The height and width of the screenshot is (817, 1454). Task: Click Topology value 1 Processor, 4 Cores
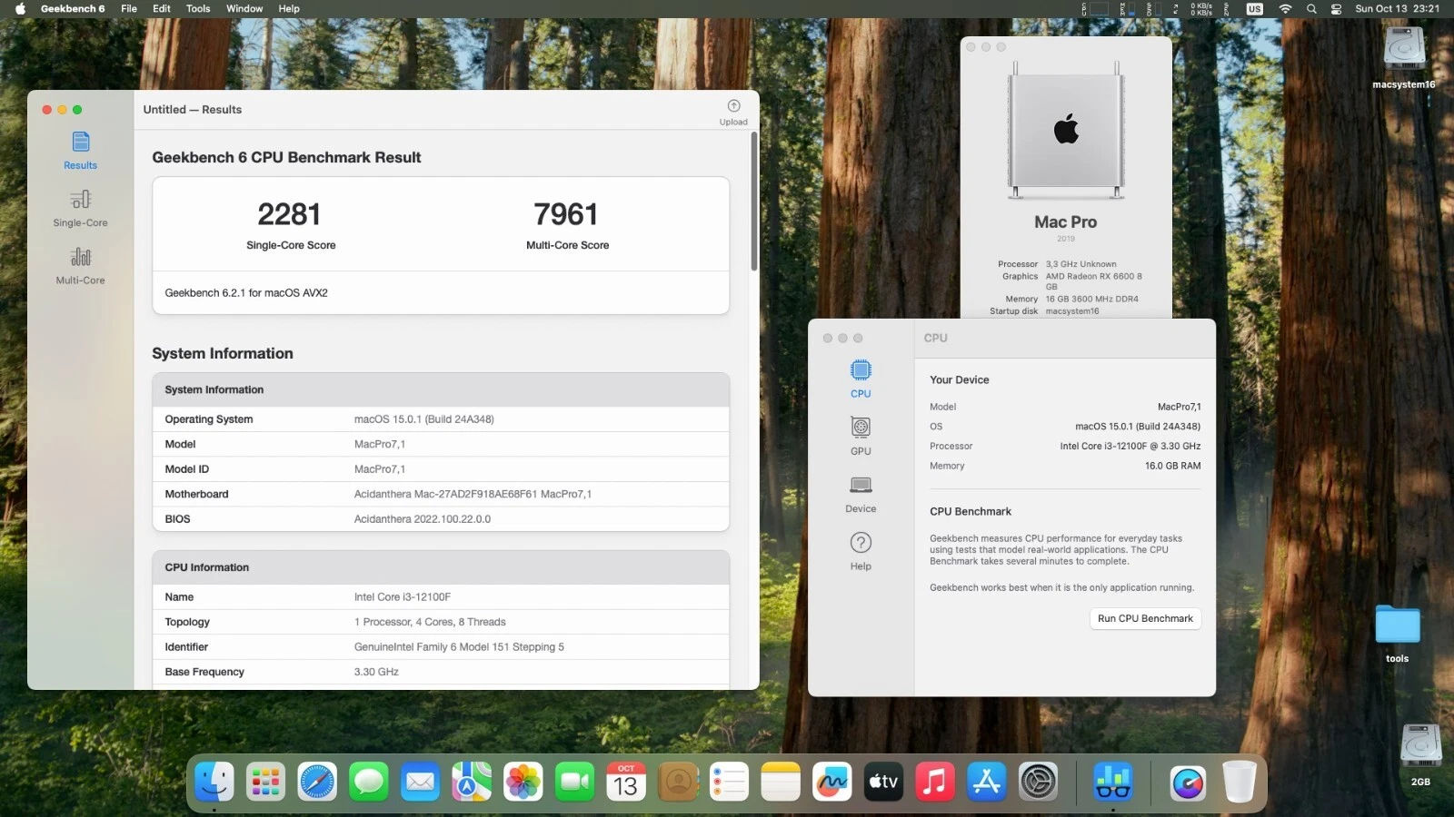coord(430,622)
